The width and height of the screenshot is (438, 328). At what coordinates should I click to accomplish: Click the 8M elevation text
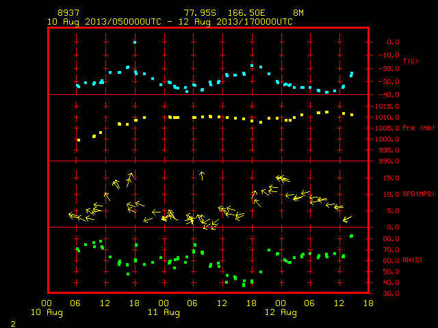click(298, 13)
